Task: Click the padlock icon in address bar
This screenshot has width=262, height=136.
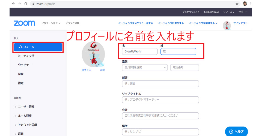Action: [33, 4]
